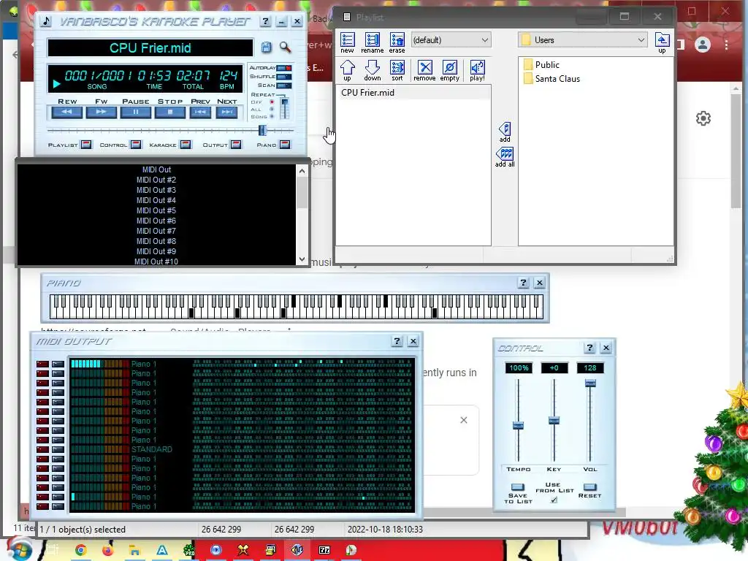Pause the playing MIDI song
Viewport: 748px width, 561px height.
pos(136,112)
